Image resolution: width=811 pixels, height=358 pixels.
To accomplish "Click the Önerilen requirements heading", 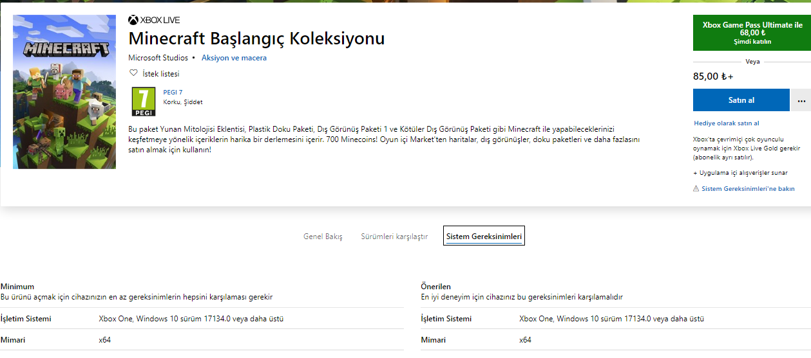I will (x=436, y=287).
